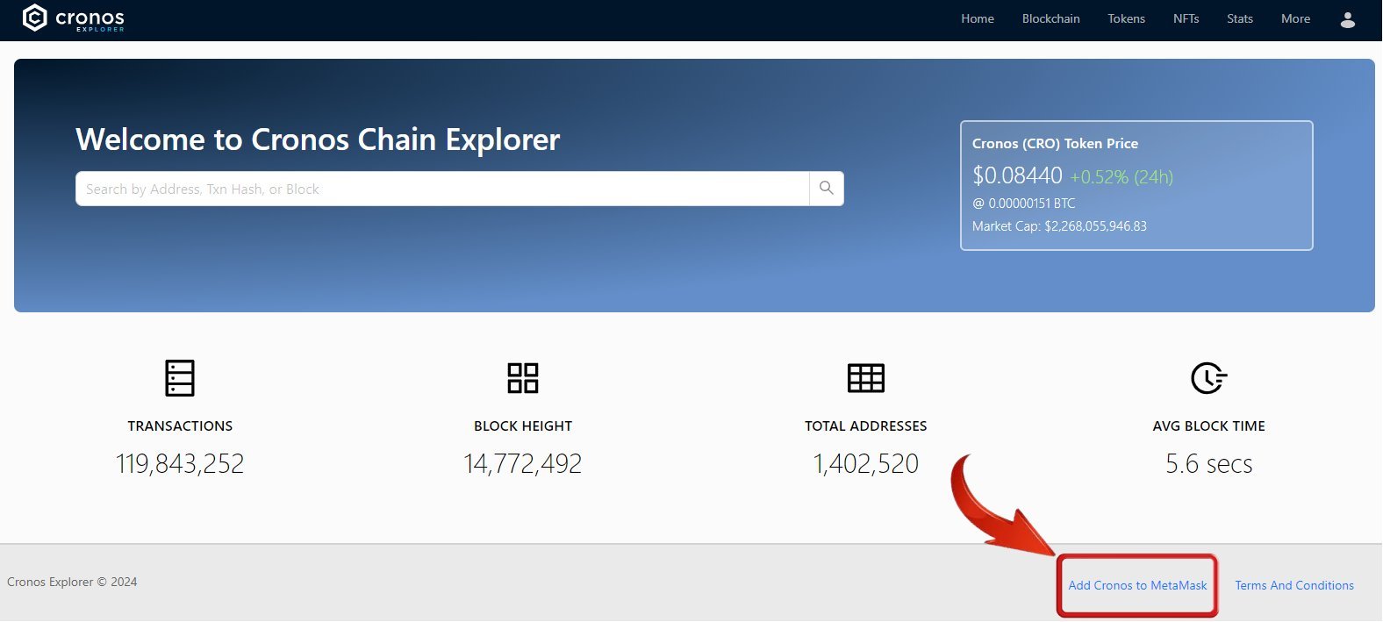Click the Market Cap $2,268,055,946.83 text

coord(1059,226)
